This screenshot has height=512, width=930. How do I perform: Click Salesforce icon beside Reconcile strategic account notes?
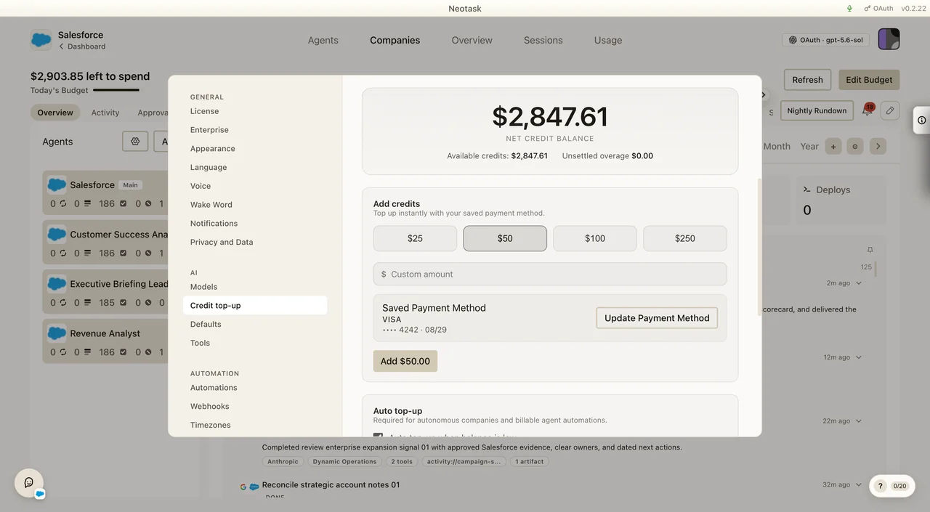[x=254, y=486]
